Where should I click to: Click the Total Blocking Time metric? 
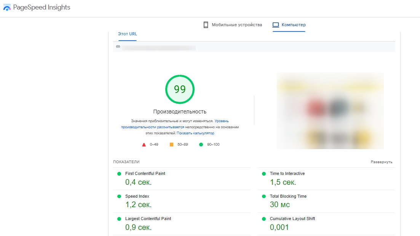tap(288, 197)
